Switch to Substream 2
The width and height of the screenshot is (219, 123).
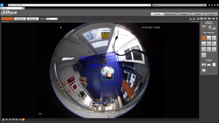pos(33,19)
